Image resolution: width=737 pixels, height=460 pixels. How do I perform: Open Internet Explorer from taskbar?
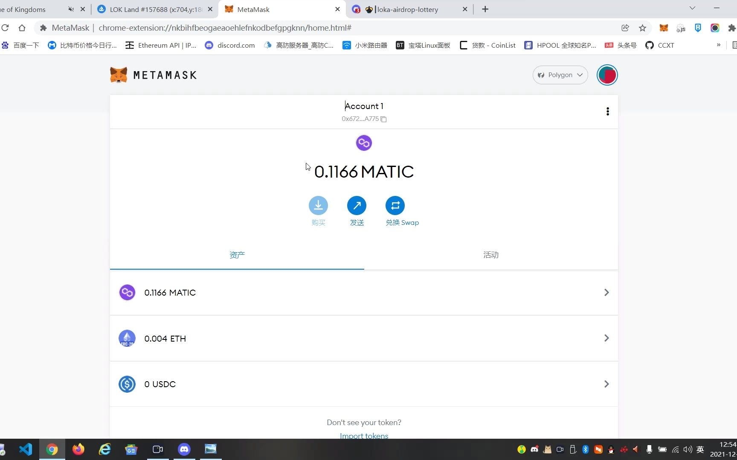point(105,449)
